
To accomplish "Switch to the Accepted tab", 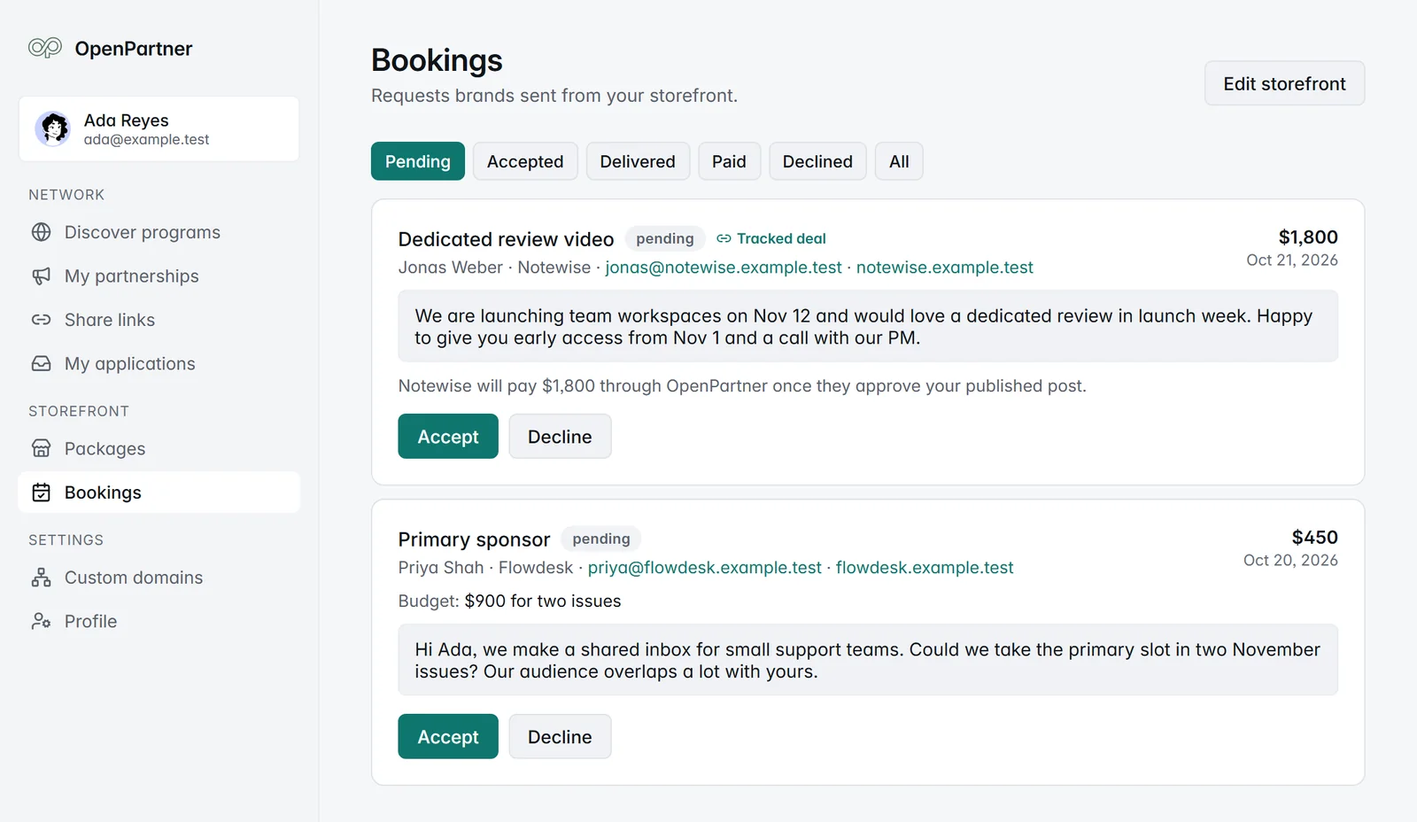I will pos(525,161).
